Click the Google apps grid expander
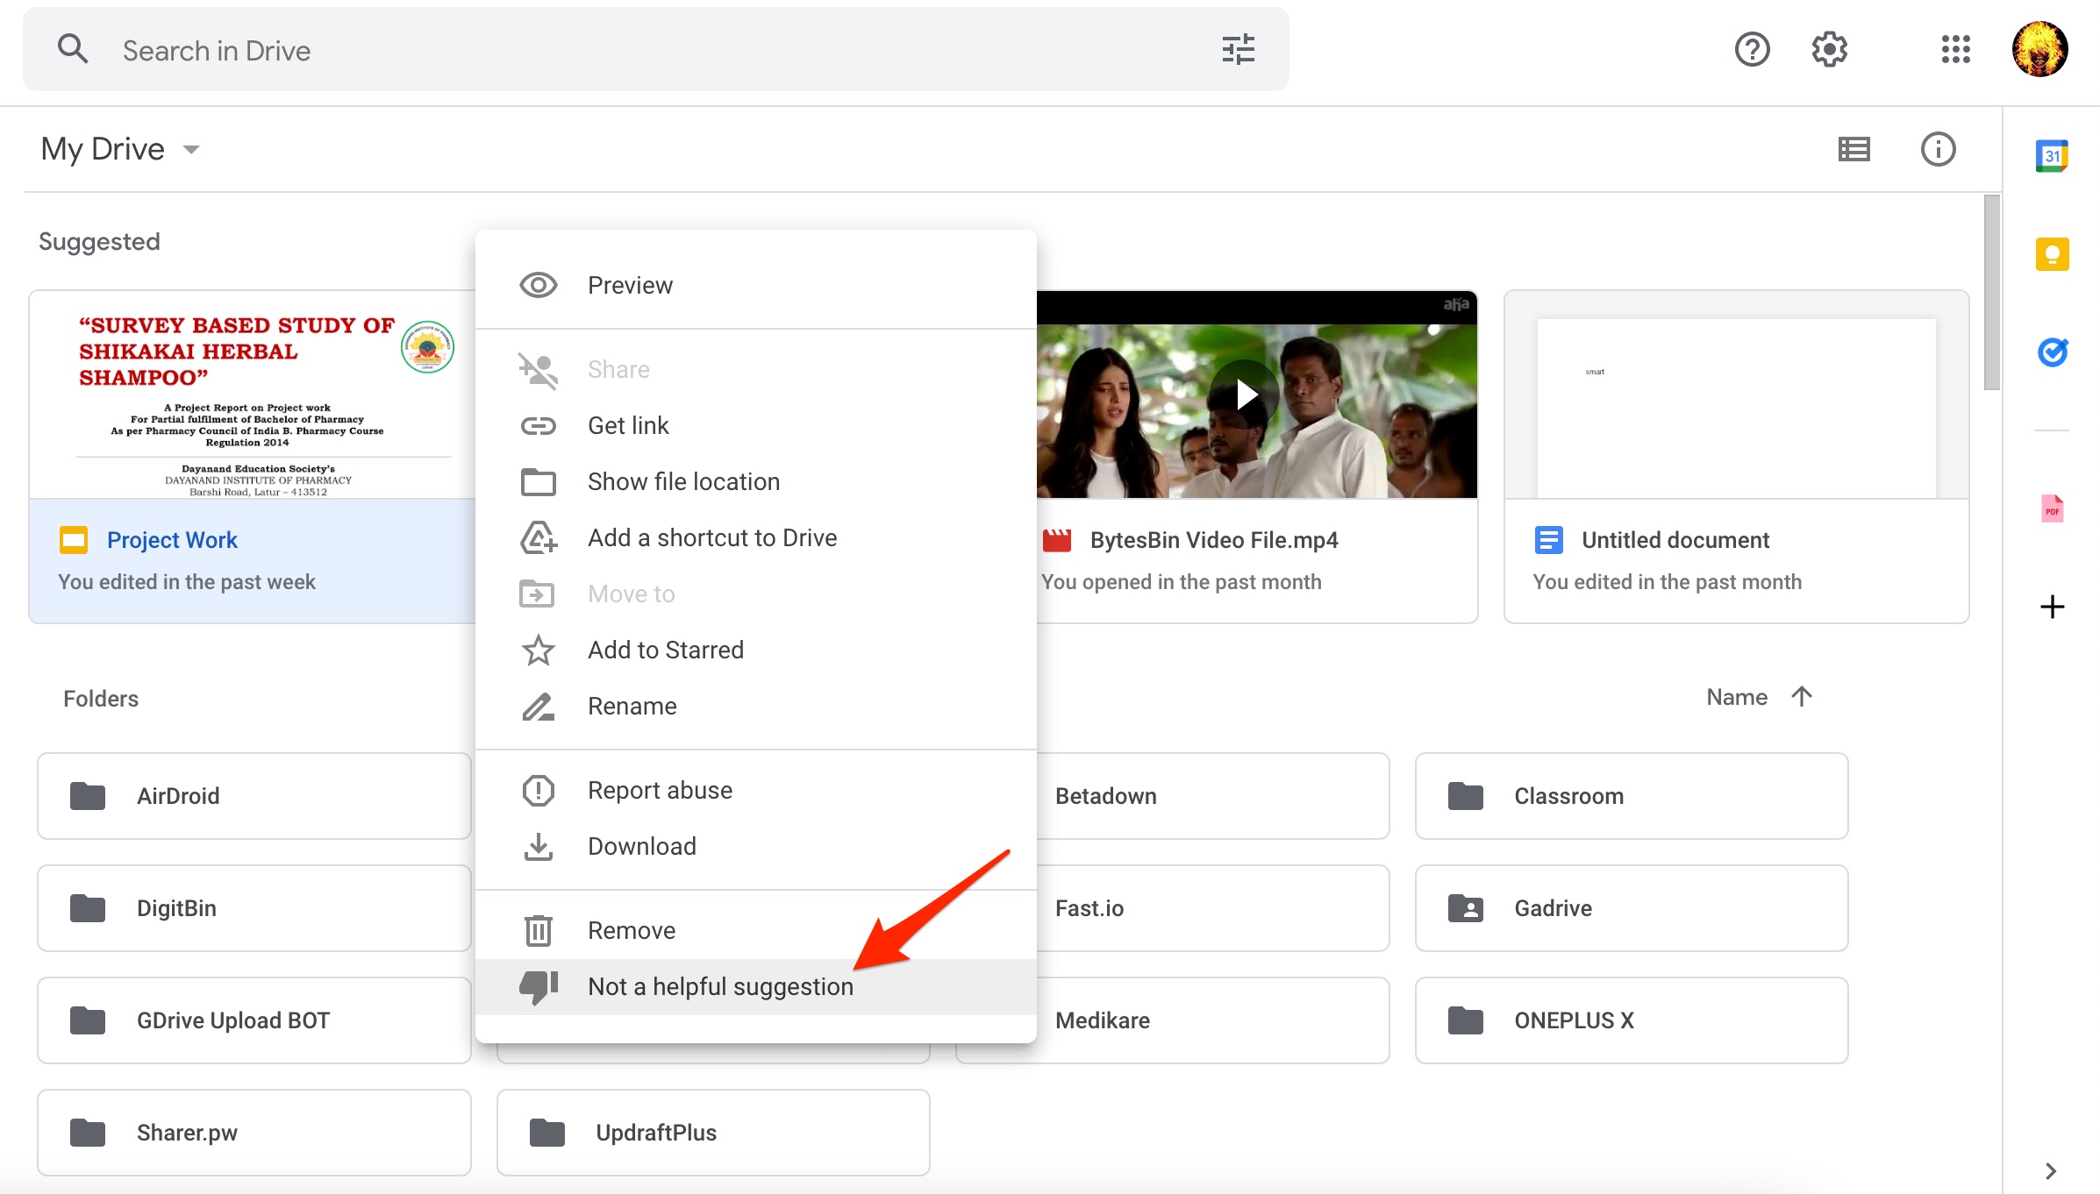Screen dimensions: 2100x1194 coord(1957,47)
